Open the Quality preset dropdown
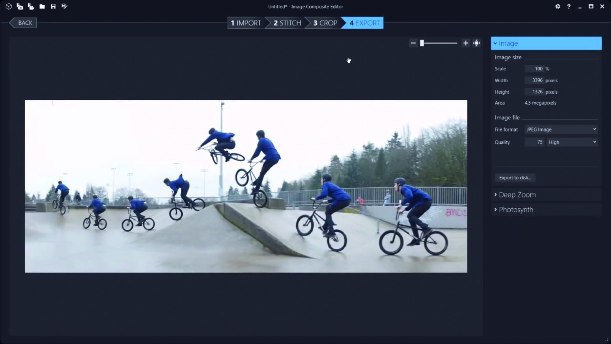The image size is (611, 344). pyautogui.click(x=572, y=142)
